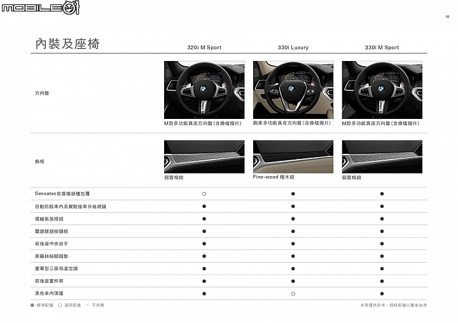Image resolution: width=458 pixels, height=323 pixels.
Task: Click the 內裝及座椅 page title
Action: pos(67,44)
